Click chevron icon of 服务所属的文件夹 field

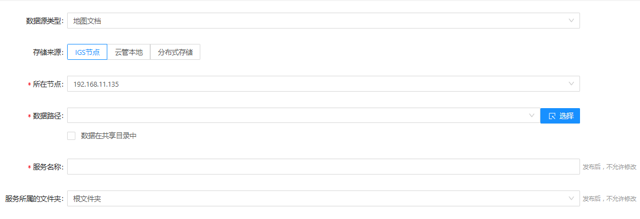(x=571, y=199)
